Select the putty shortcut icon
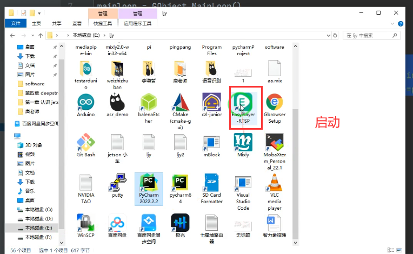The image size is (413, 254). (x=117, y=183)
